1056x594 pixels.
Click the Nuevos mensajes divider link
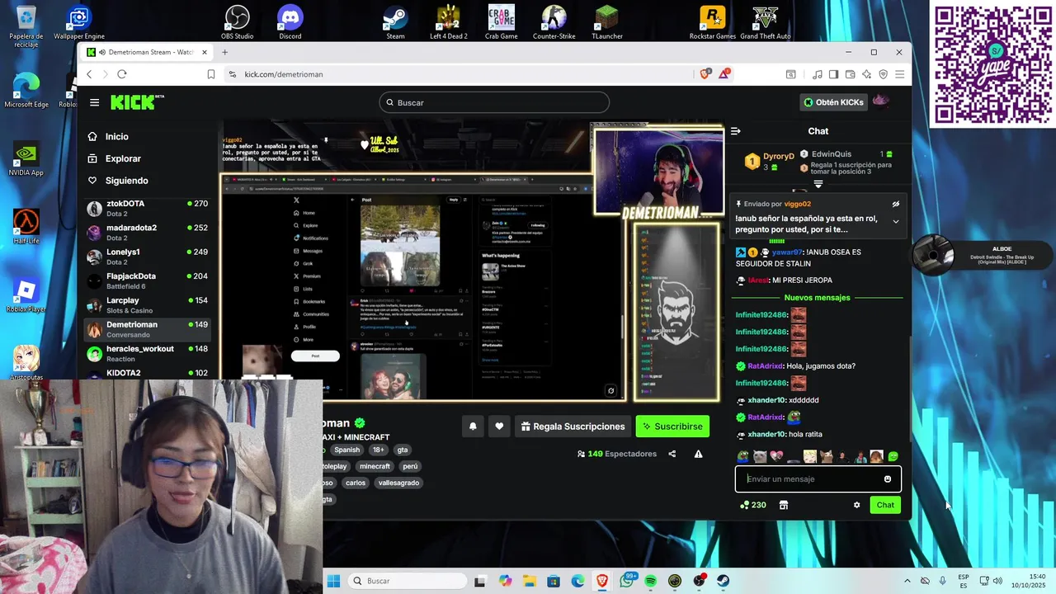point(817,298)
